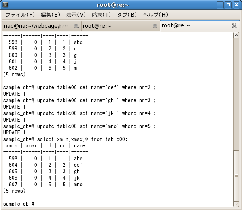
Task: Click the name value 'ghi' in results
Action: pos(78,172)
